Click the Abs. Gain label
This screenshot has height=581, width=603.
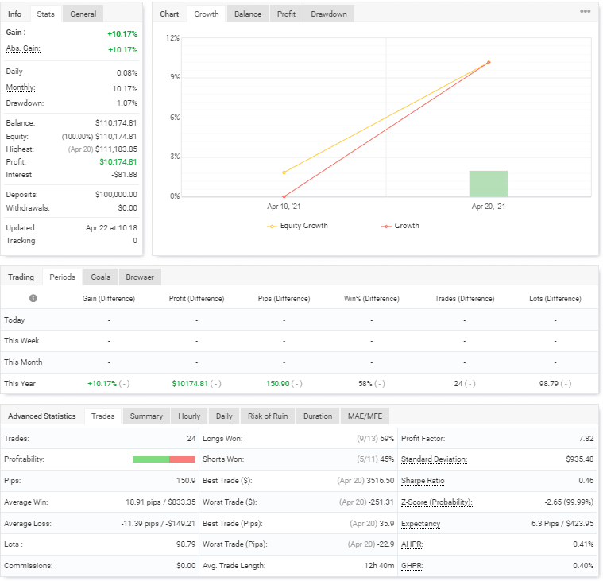click(x=23, y=48)
